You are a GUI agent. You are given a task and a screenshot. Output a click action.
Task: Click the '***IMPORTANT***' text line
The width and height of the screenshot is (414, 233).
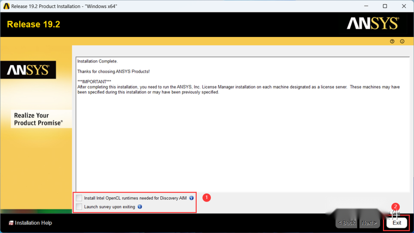tap(94, 81)
